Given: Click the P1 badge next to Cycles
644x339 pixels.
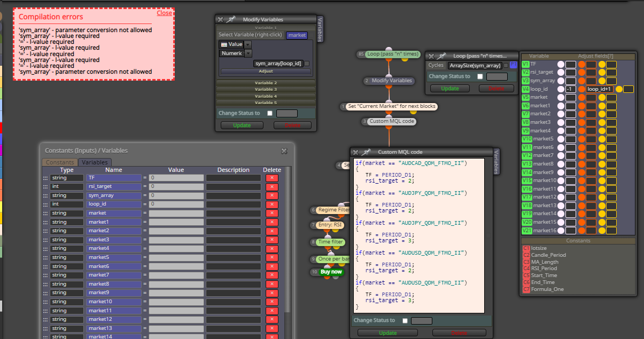Looking at the screenshot, I should [514, 65].
